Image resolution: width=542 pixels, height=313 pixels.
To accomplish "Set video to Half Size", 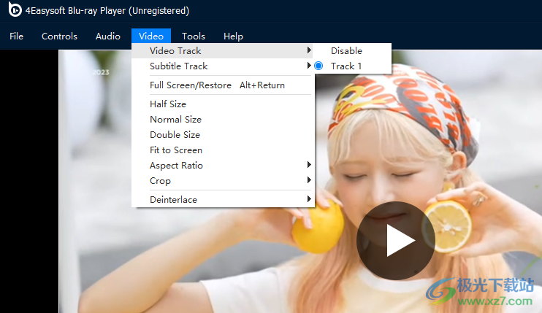I will (223, 104).
